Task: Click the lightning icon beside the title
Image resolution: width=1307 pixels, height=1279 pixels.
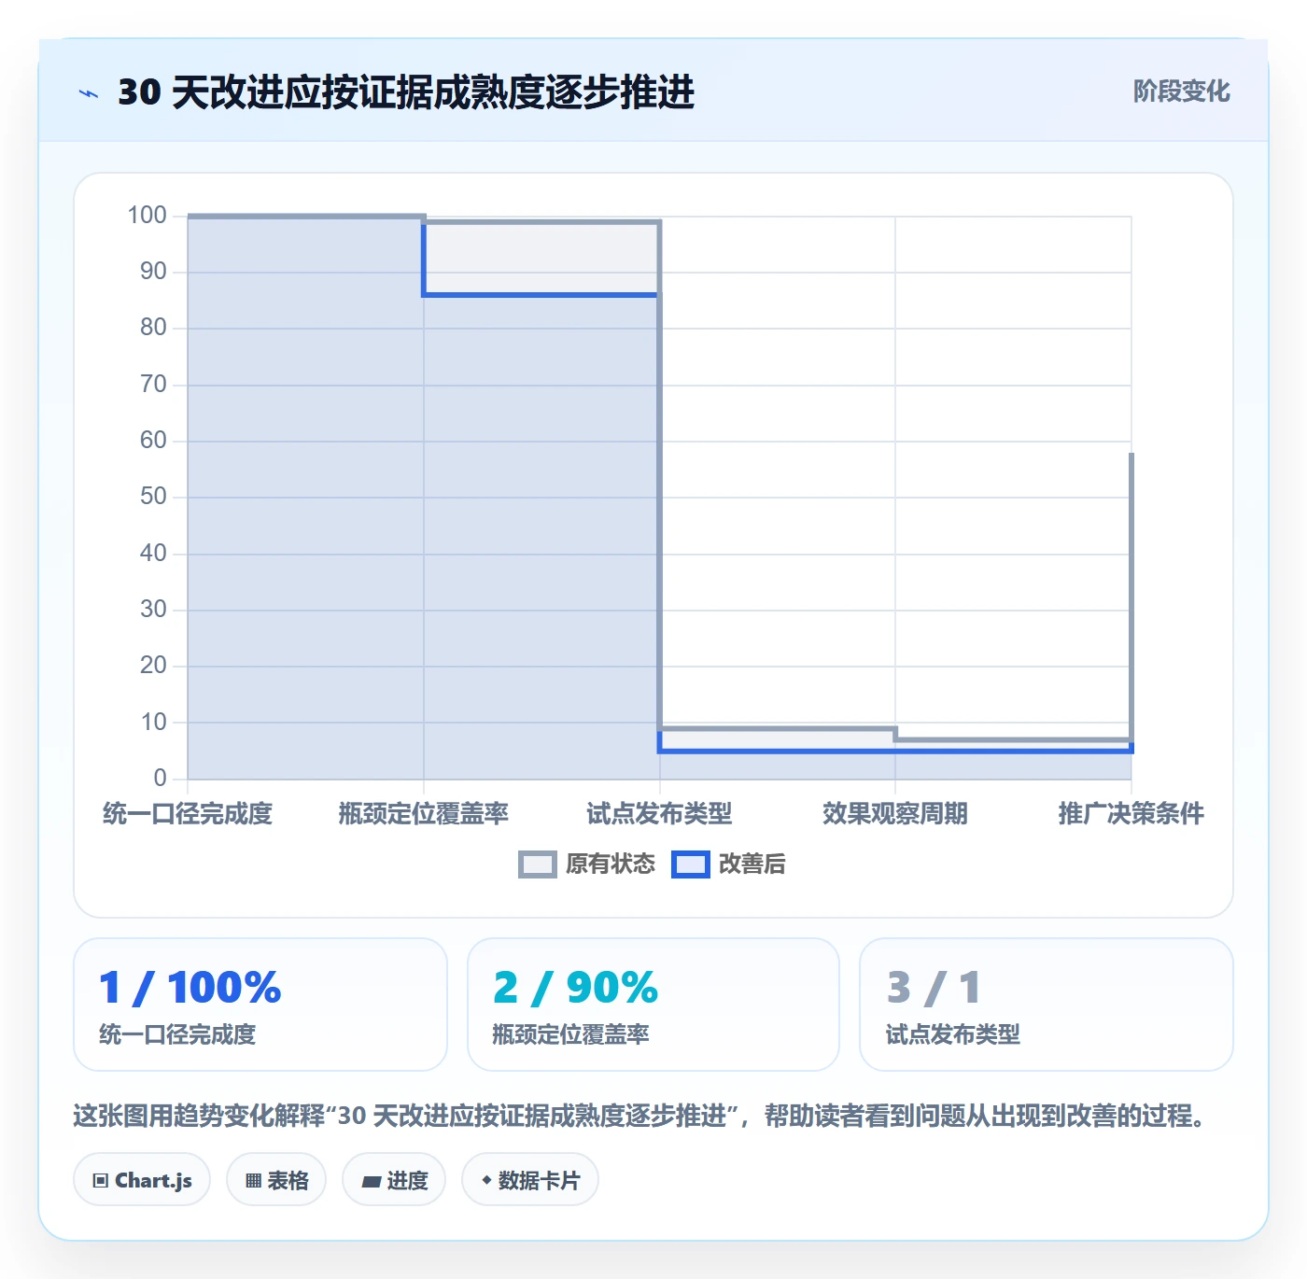Action: tap(89, 93)
